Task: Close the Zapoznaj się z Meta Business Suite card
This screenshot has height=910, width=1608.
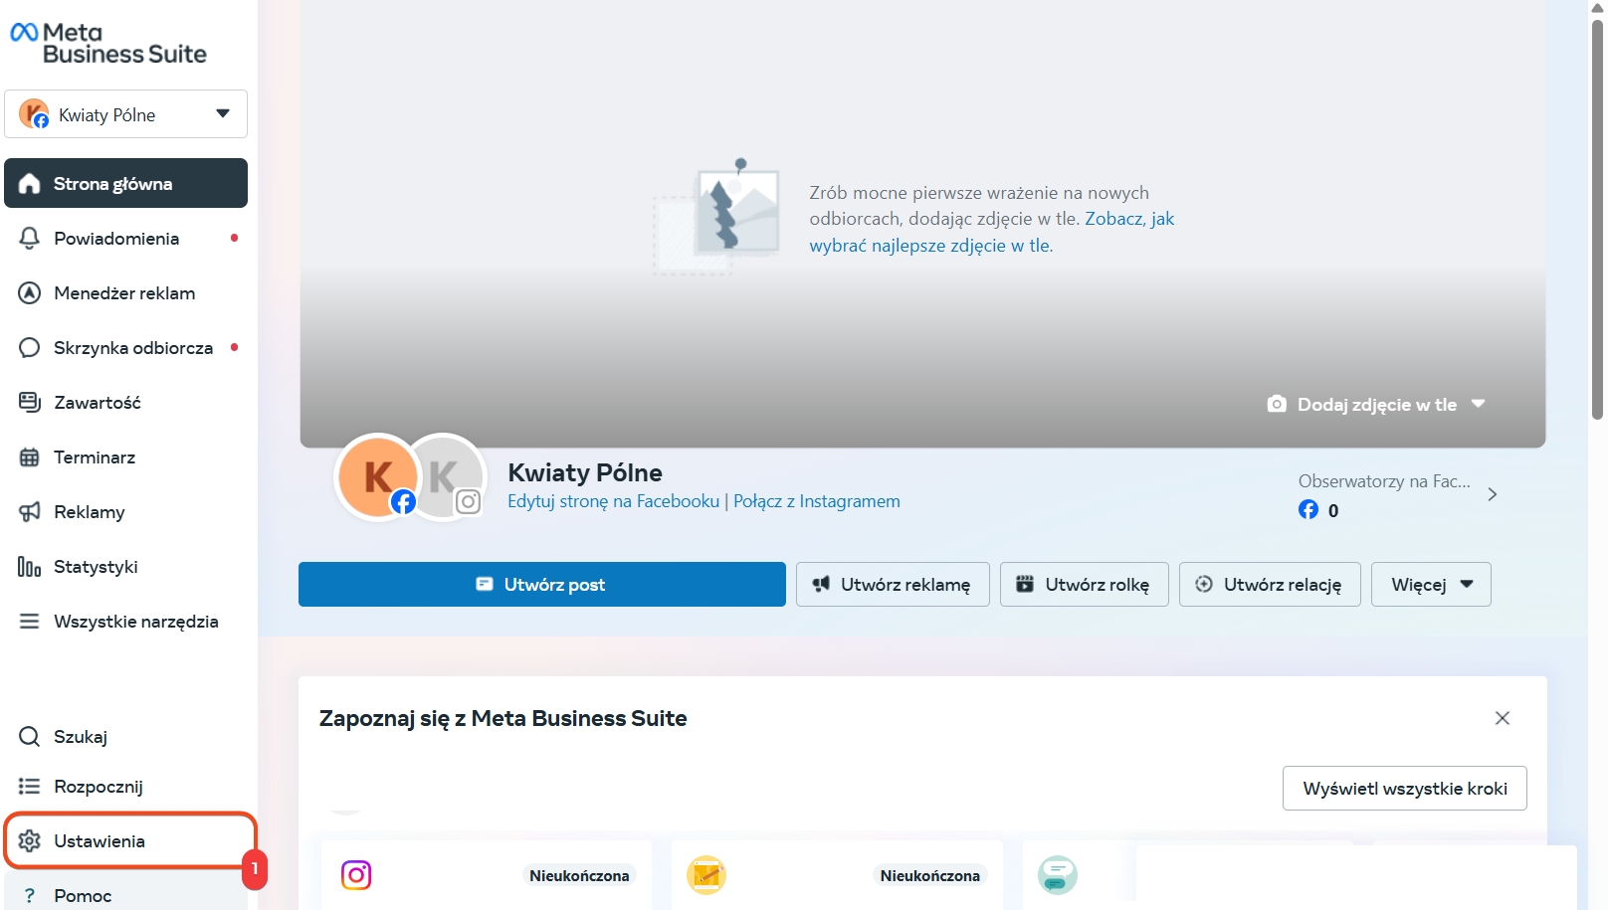Action: point(1503,718)
